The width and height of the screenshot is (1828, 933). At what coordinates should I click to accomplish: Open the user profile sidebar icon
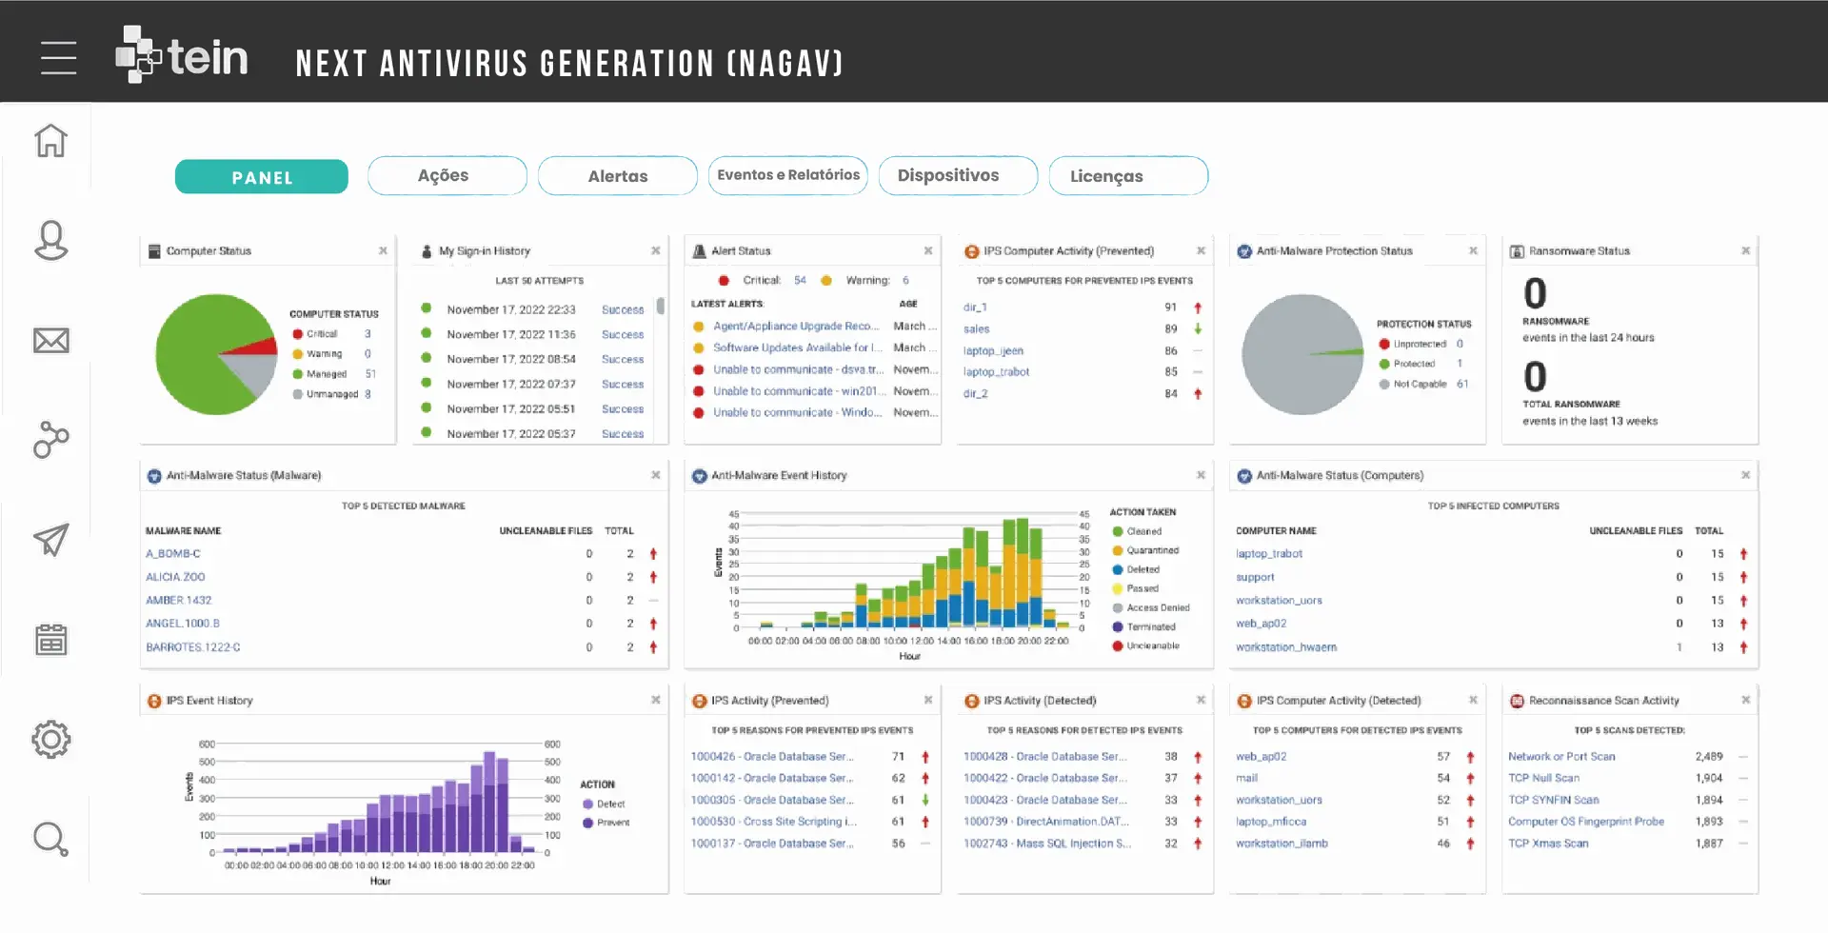(x=51, y=241)
